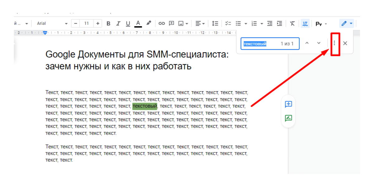
Task: Open line and paragraph spacing
Action: coord(215,24)
